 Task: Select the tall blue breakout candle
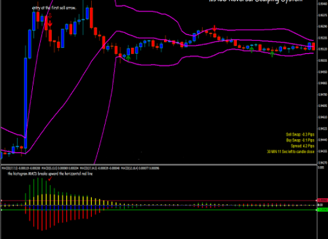pyautogui.click(x=26, y=103)
